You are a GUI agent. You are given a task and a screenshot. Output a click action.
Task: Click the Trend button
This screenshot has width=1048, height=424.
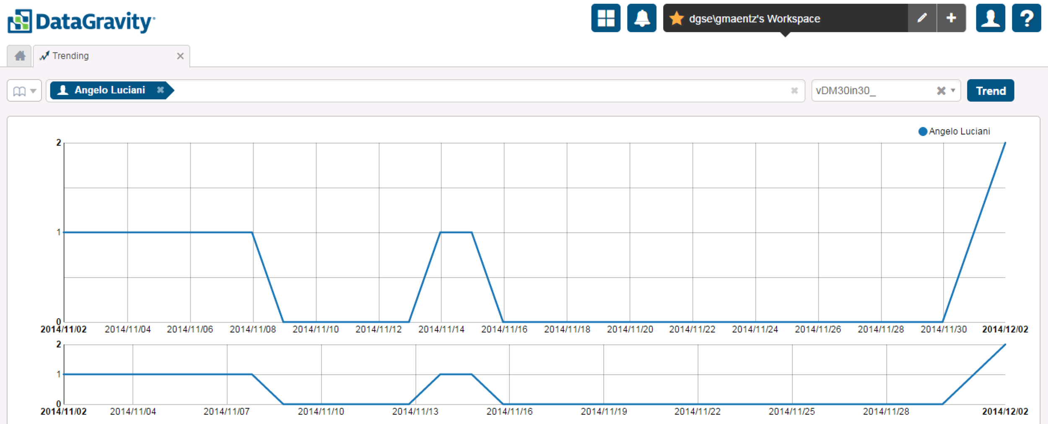(991, 90)
